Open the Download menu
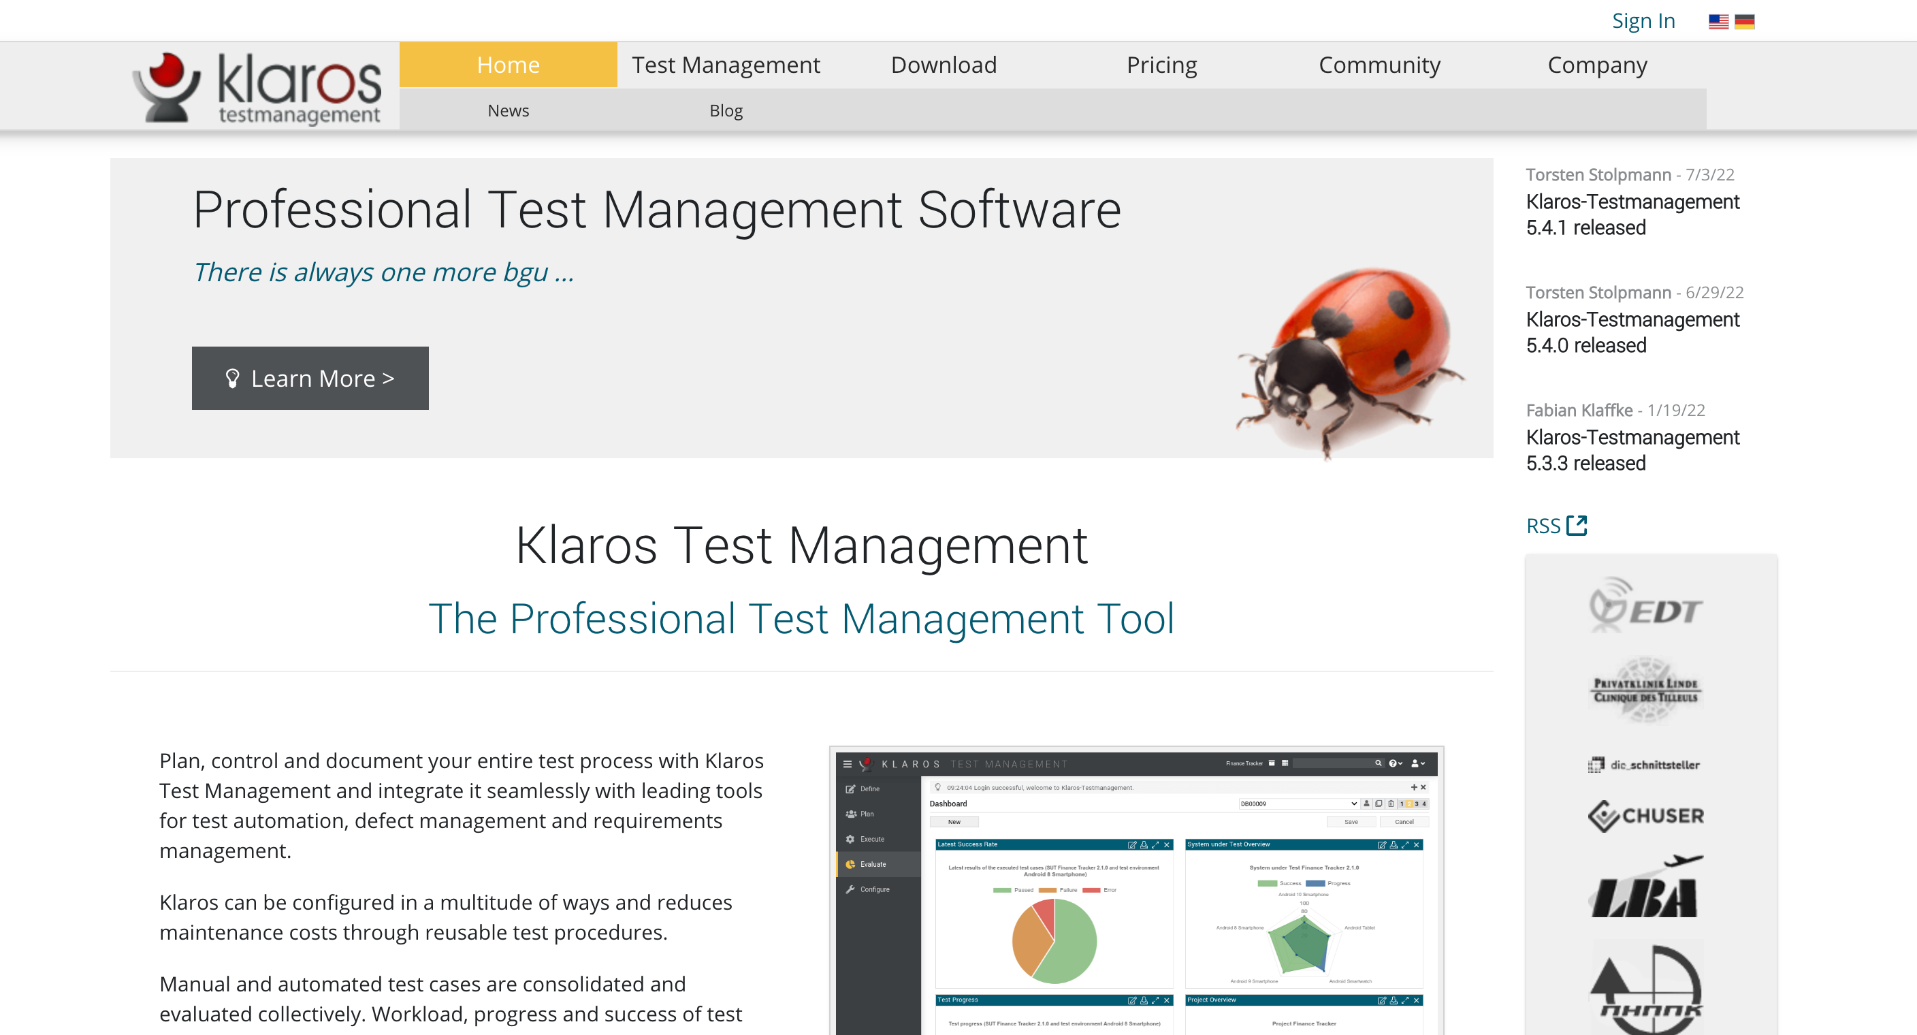Screen dimensions: 1917x1035 (x=944, y=65)
